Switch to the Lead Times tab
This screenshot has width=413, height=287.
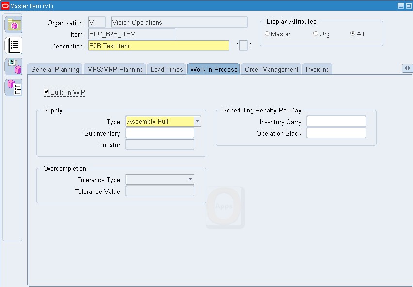click(x=166, y=69)
